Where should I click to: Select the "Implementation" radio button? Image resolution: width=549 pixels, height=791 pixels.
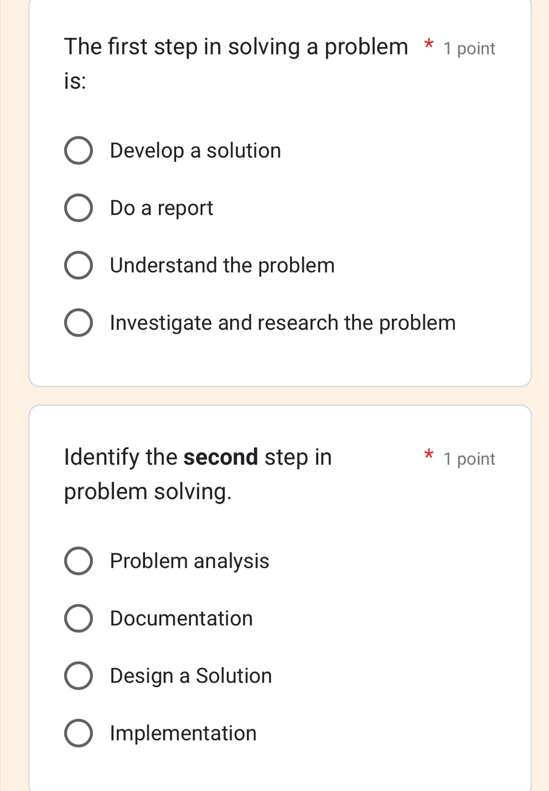point(78,733)
